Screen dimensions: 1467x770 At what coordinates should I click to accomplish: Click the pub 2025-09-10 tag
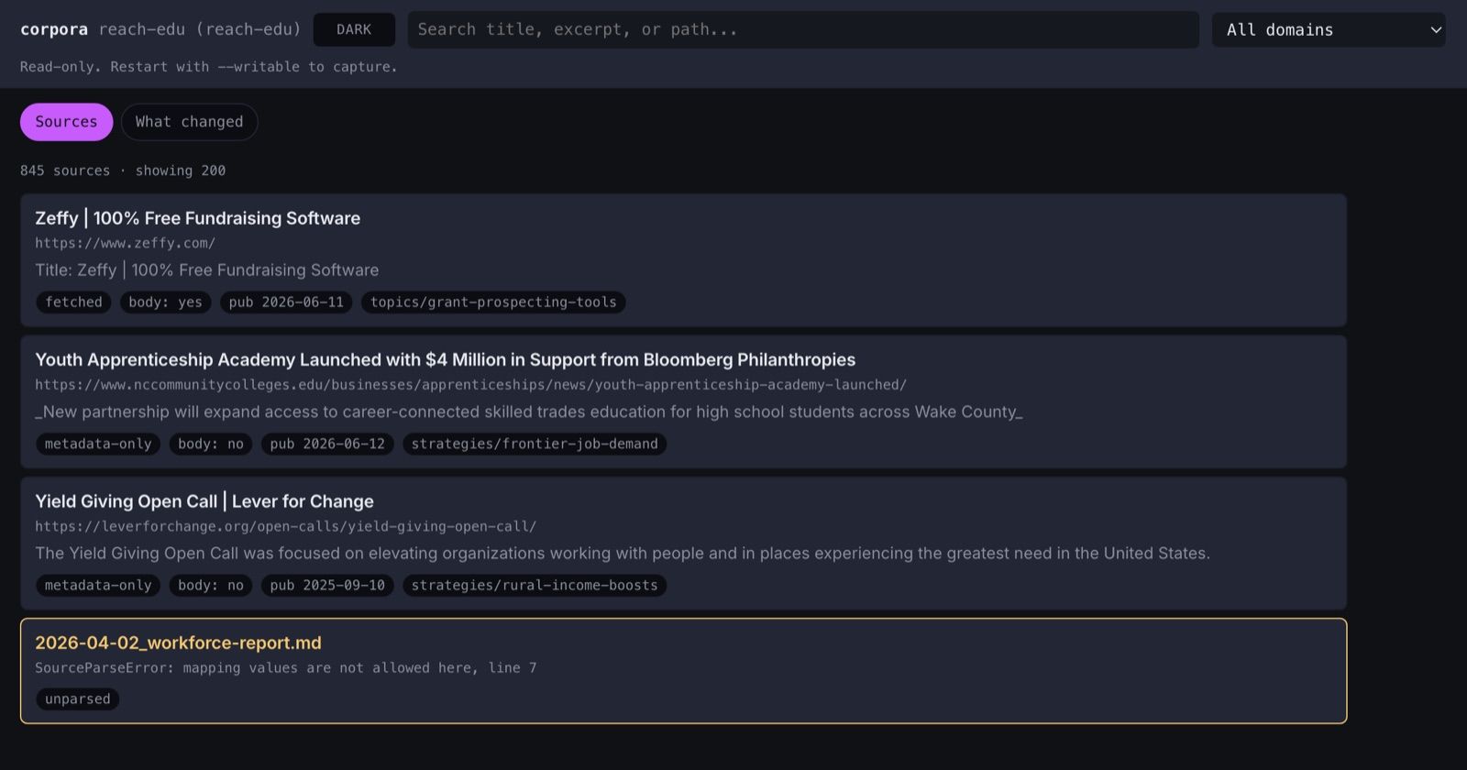327,586
